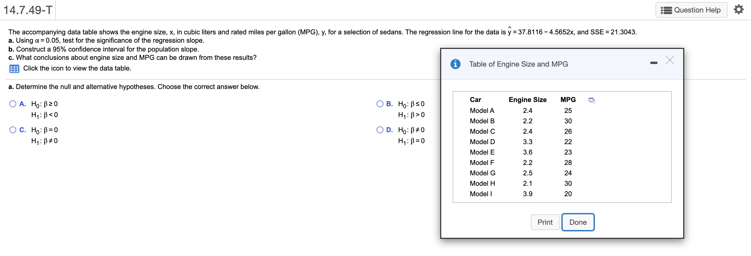Click engine size 2.1 for Model H
This screenshot has height=256, width=751.
[x=527, y=184]
